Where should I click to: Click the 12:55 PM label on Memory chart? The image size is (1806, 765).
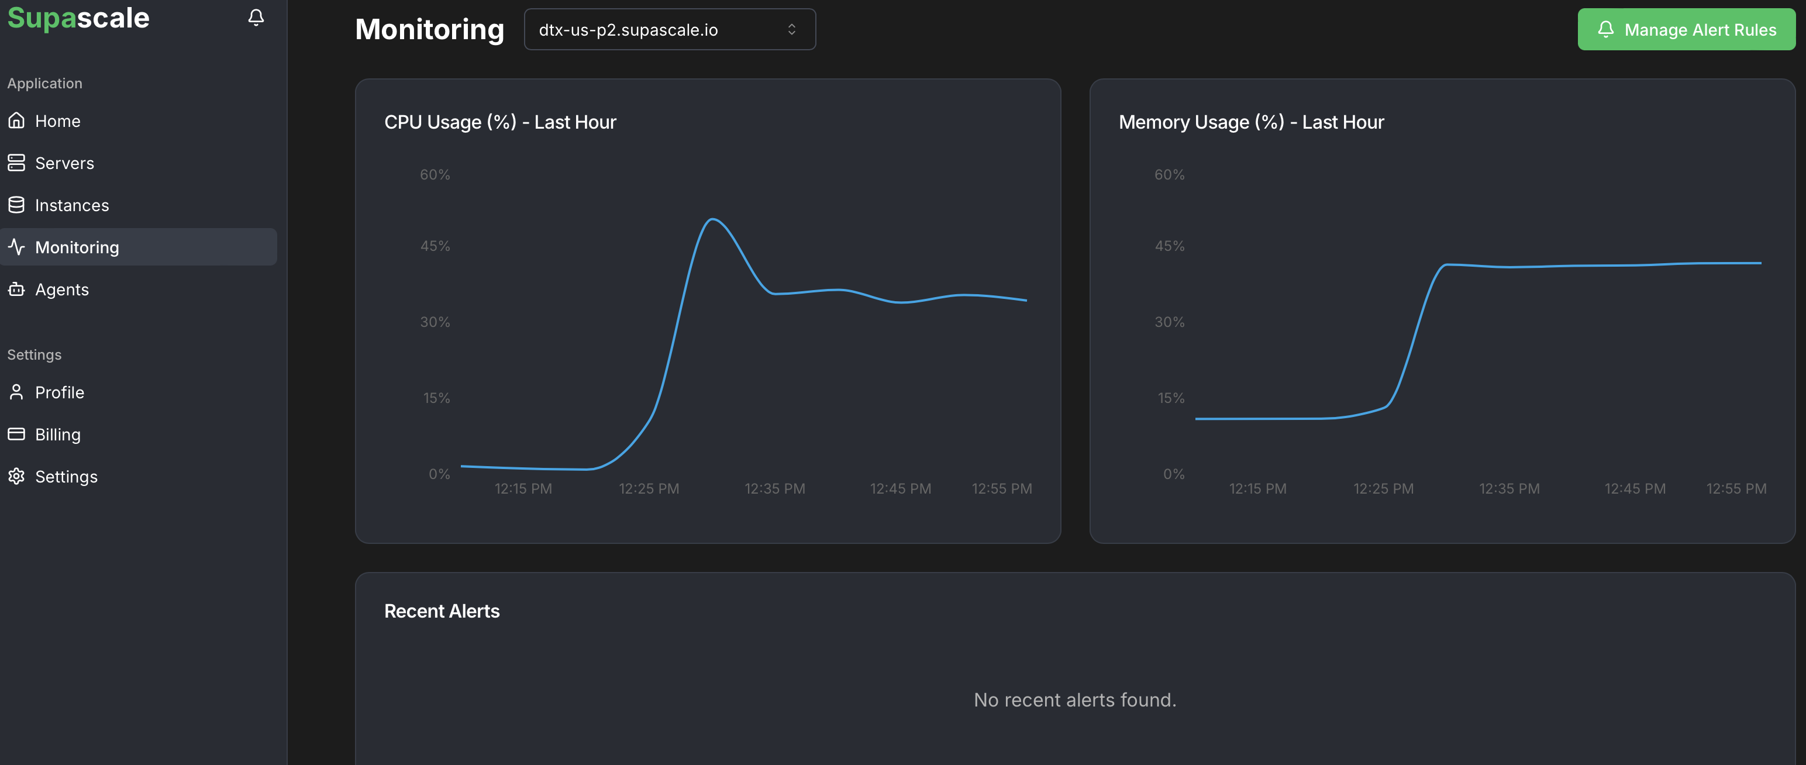coord(1736,488)
